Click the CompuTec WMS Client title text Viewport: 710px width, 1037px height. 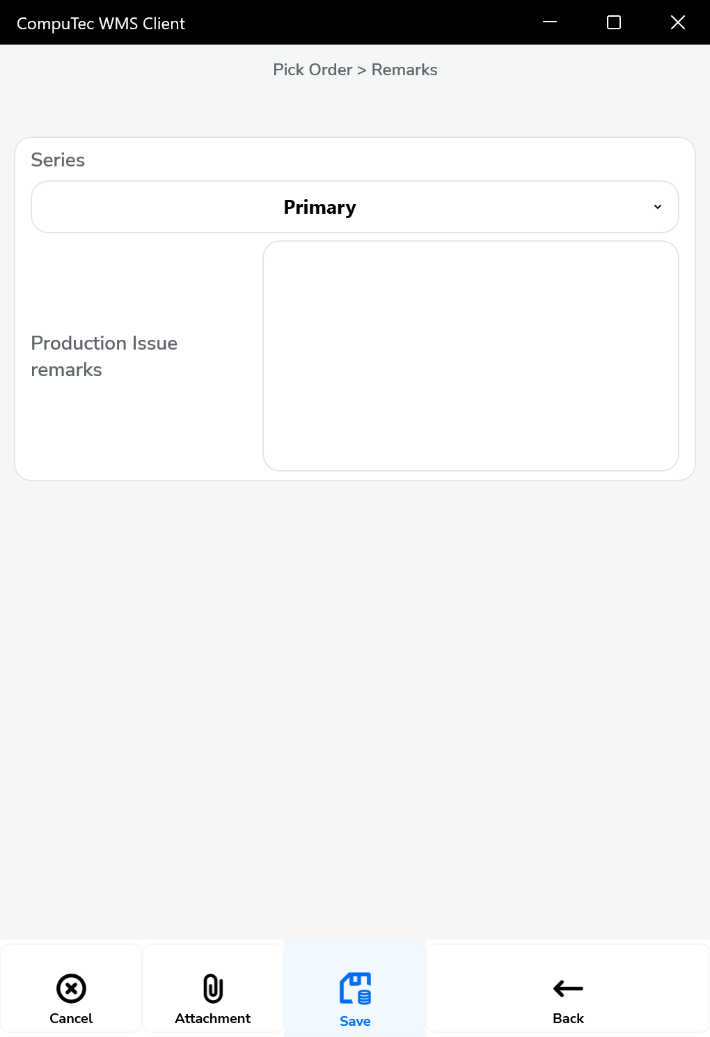click(101, 24)
